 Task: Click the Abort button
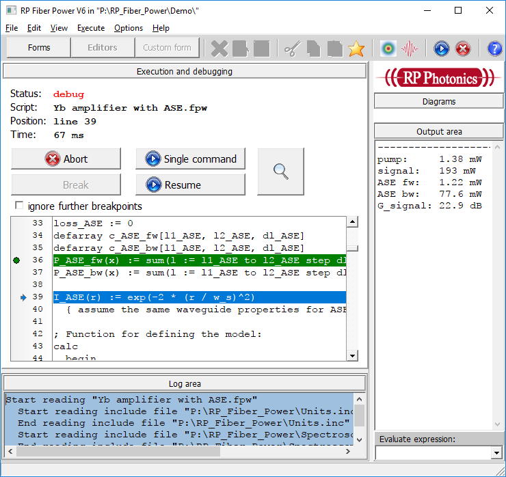(66, 159)
